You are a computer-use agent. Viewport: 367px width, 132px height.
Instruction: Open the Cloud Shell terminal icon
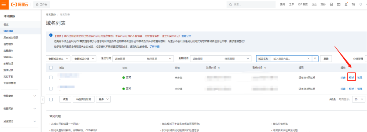(x=339, y=5)
